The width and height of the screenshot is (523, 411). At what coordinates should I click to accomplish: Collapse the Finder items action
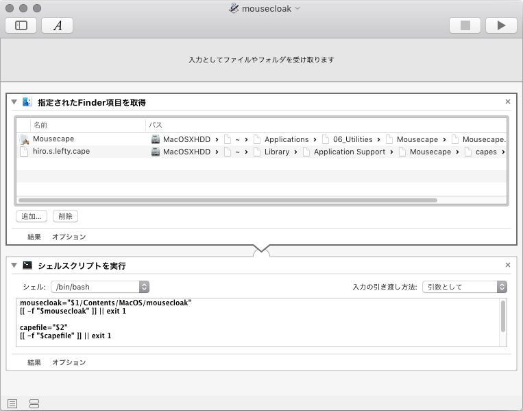click(x=14, y=102)
